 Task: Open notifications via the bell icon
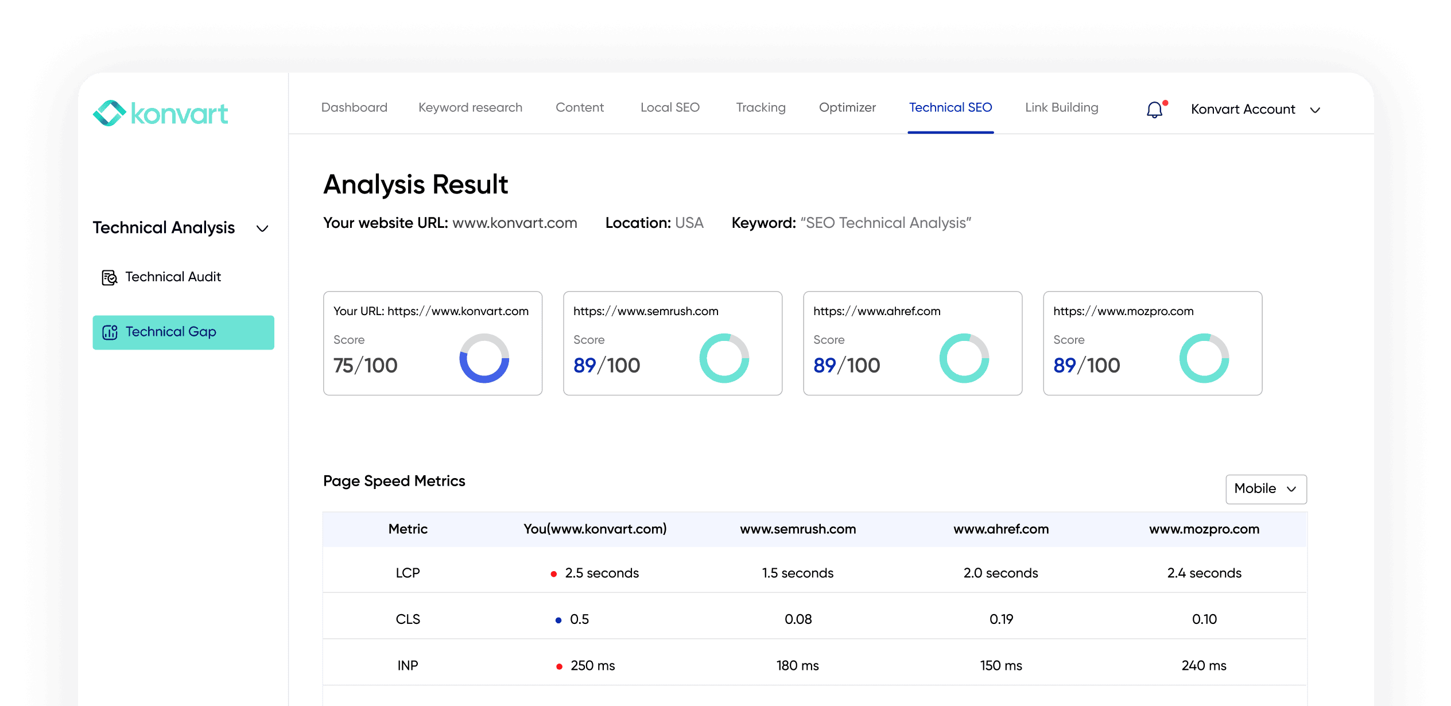pyautogui.click(x=1154, y=109)
